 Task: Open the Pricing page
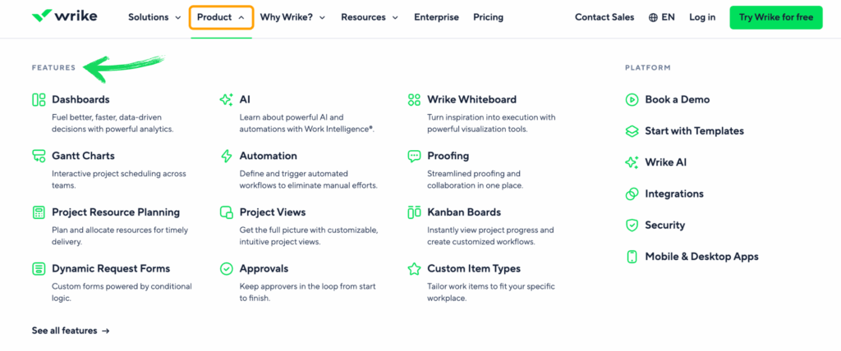tap(489, 17)
